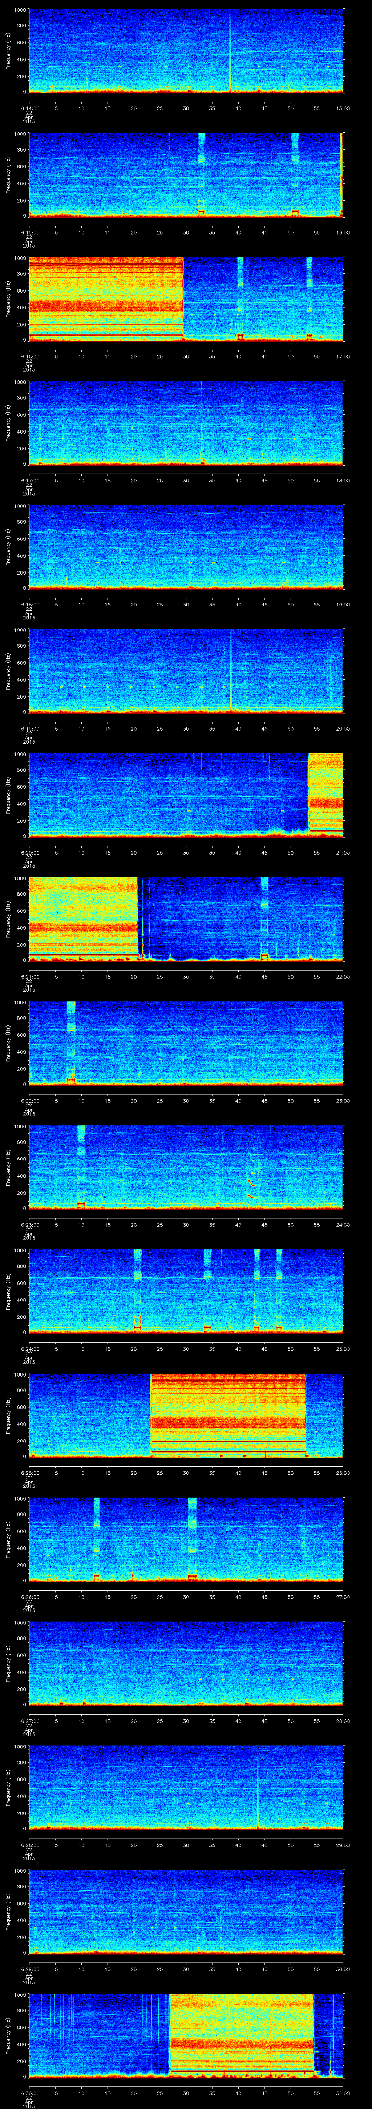Image resolution: width=372 pixels, height=2109 pixels.
Task: Click the pulse column near 33 s in 6:15:00 panel
Action: click(x=202, y=174)
